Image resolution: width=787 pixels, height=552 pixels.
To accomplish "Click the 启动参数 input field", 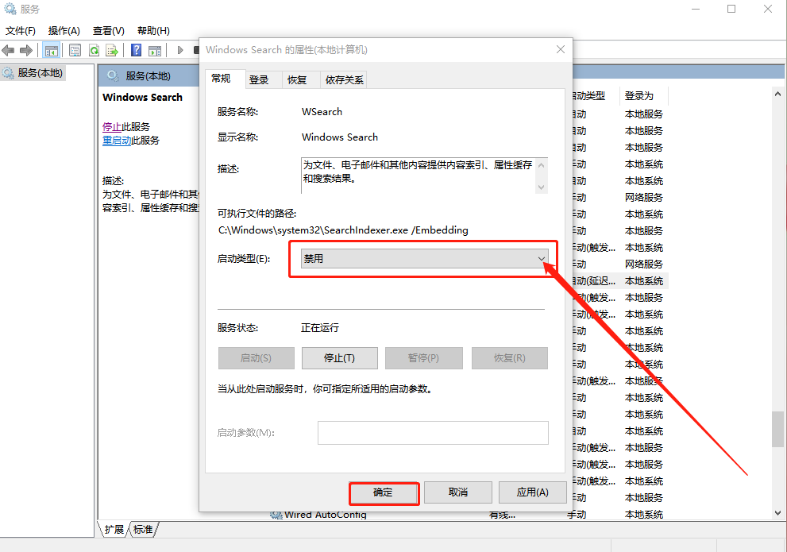I will tap(433, 433).
